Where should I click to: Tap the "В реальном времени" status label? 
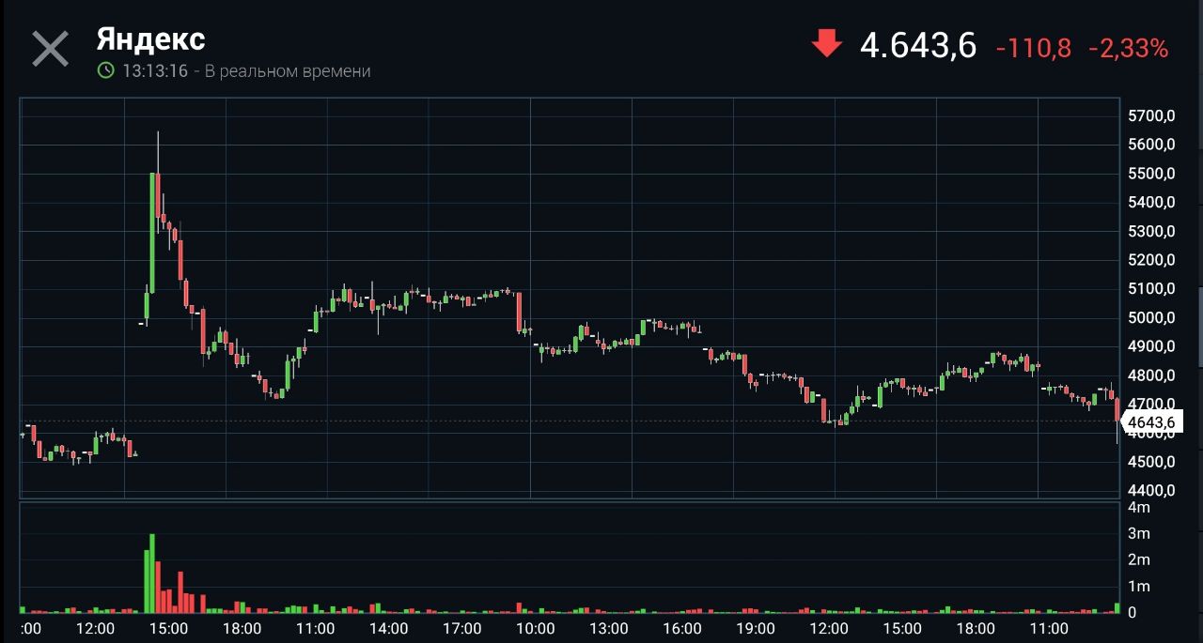pos(288,71)
